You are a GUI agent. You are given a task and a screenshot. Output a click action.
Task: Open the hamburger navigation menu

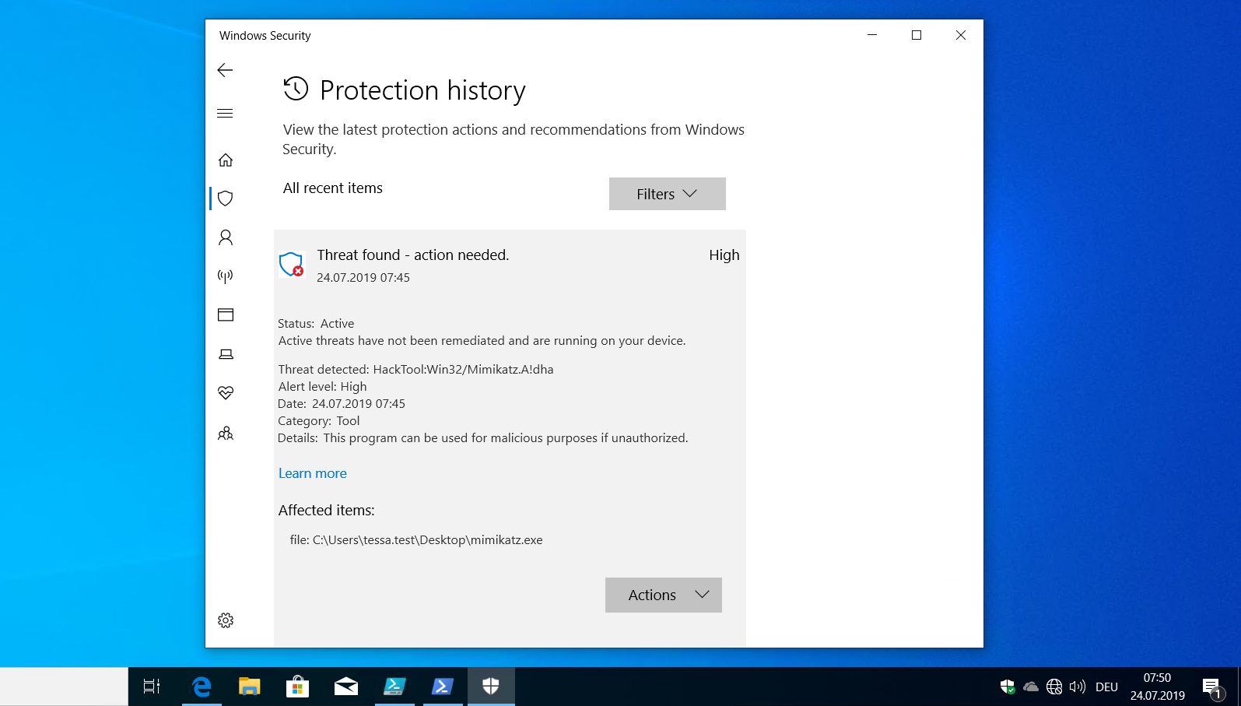(225, 114)
